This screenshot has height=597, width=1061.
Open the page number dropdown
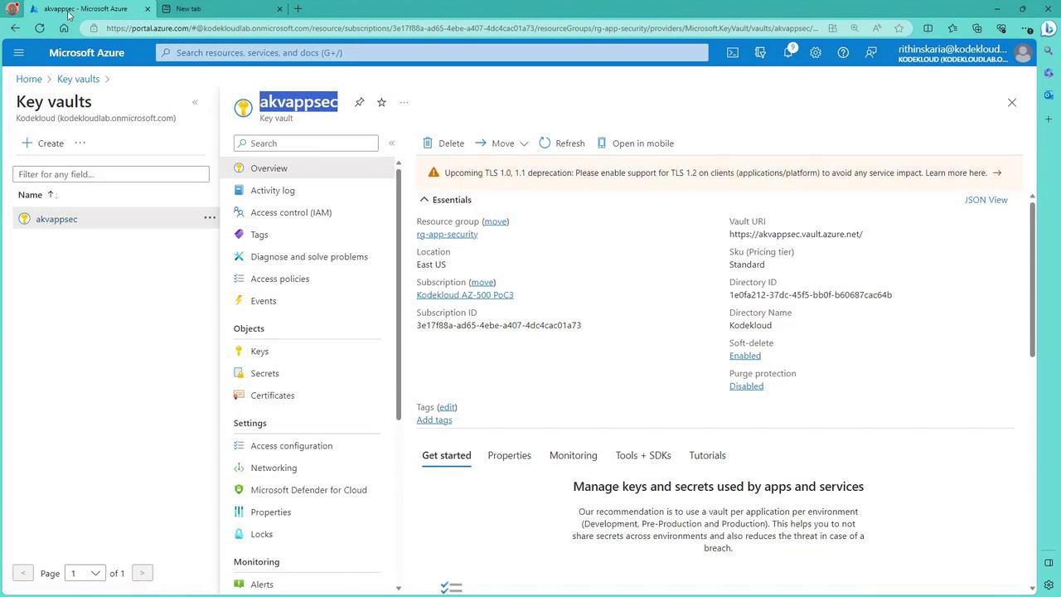[x=85, y=573]
